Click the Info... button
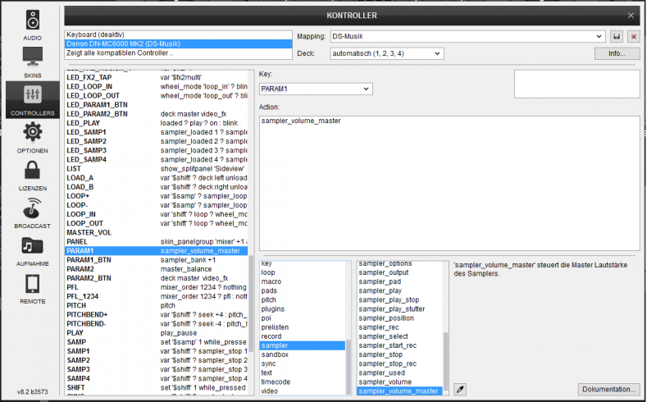The height and width of the screenshot is (402, 656). (617, 53)
